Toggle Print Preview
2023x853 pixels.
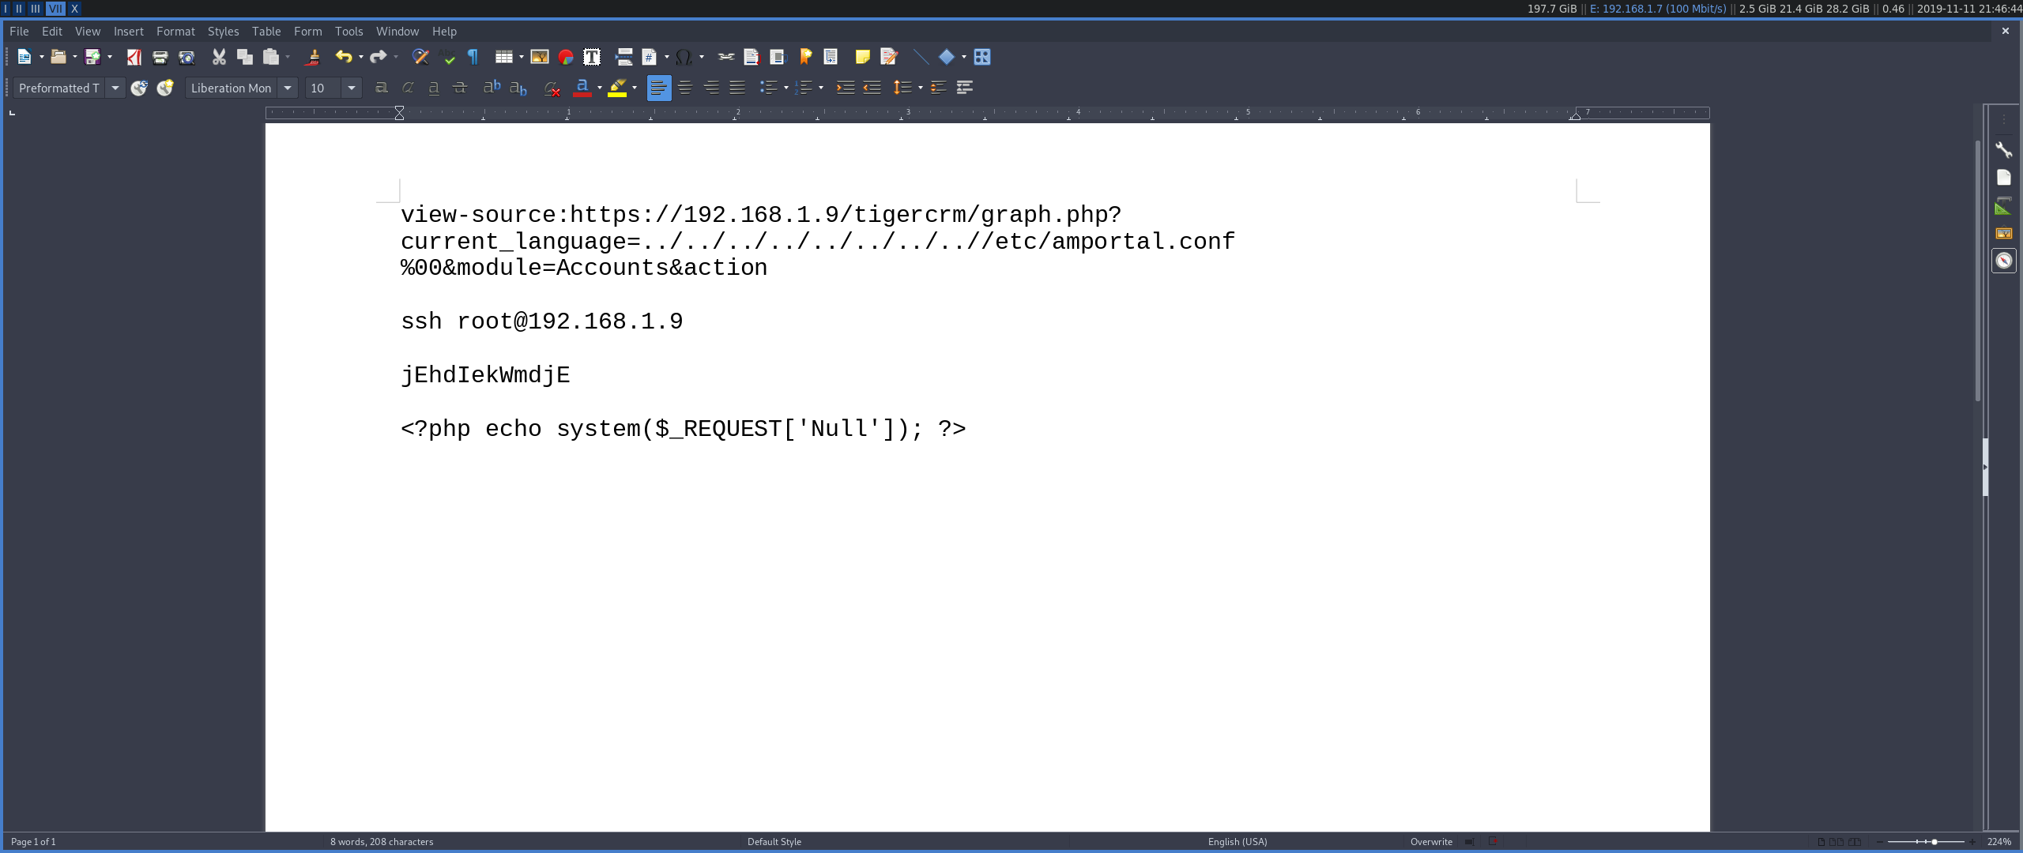pyautogui.click(x=186, y=57)
